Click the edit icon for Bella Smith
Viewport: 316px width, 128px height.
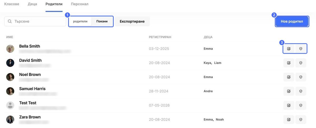(289, 49)
